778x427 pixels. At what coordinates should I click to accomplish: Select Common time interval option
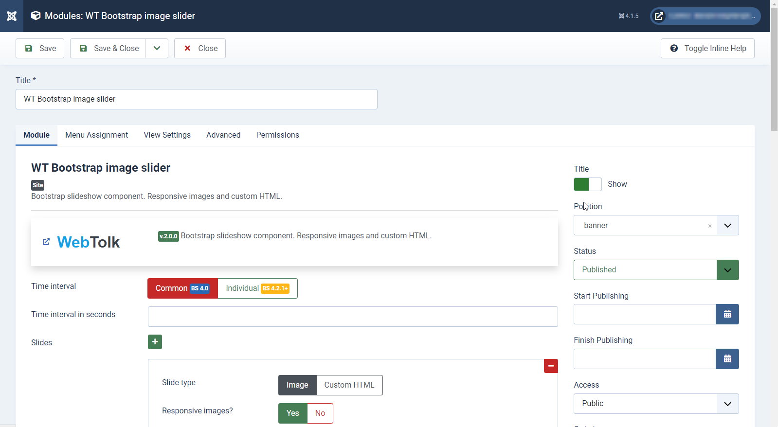tap(182, 288)
